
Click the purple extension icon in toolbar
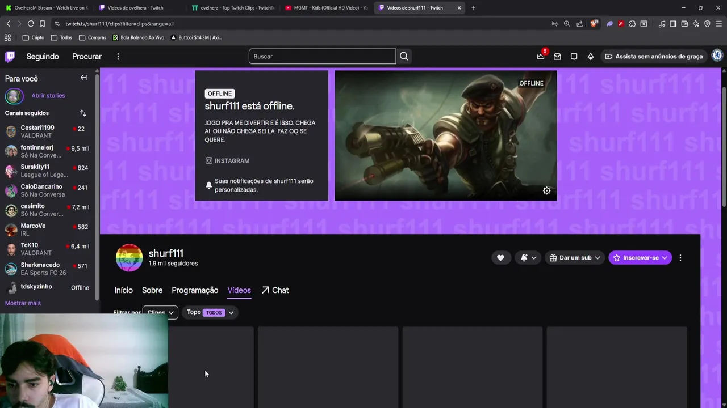point(609,24)
